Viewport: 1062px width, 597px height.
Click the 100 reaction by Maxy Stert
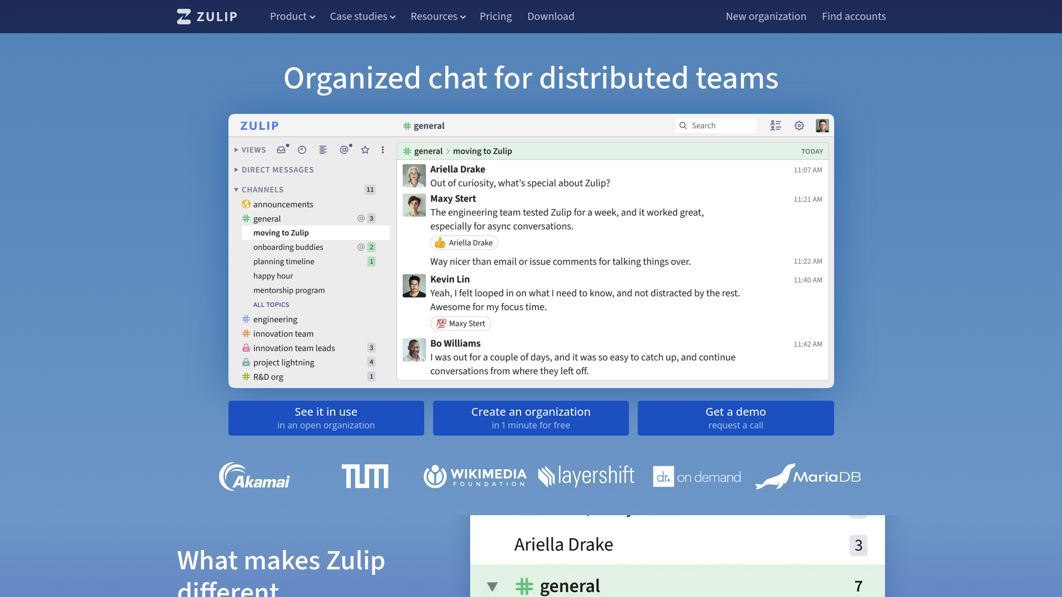pyautogui.click(x=460, y=323)
